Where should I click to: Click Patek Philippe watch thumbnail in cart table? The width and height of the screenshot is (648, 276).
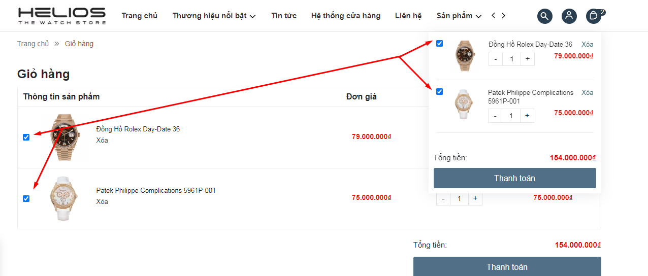[x=64, y=198]
